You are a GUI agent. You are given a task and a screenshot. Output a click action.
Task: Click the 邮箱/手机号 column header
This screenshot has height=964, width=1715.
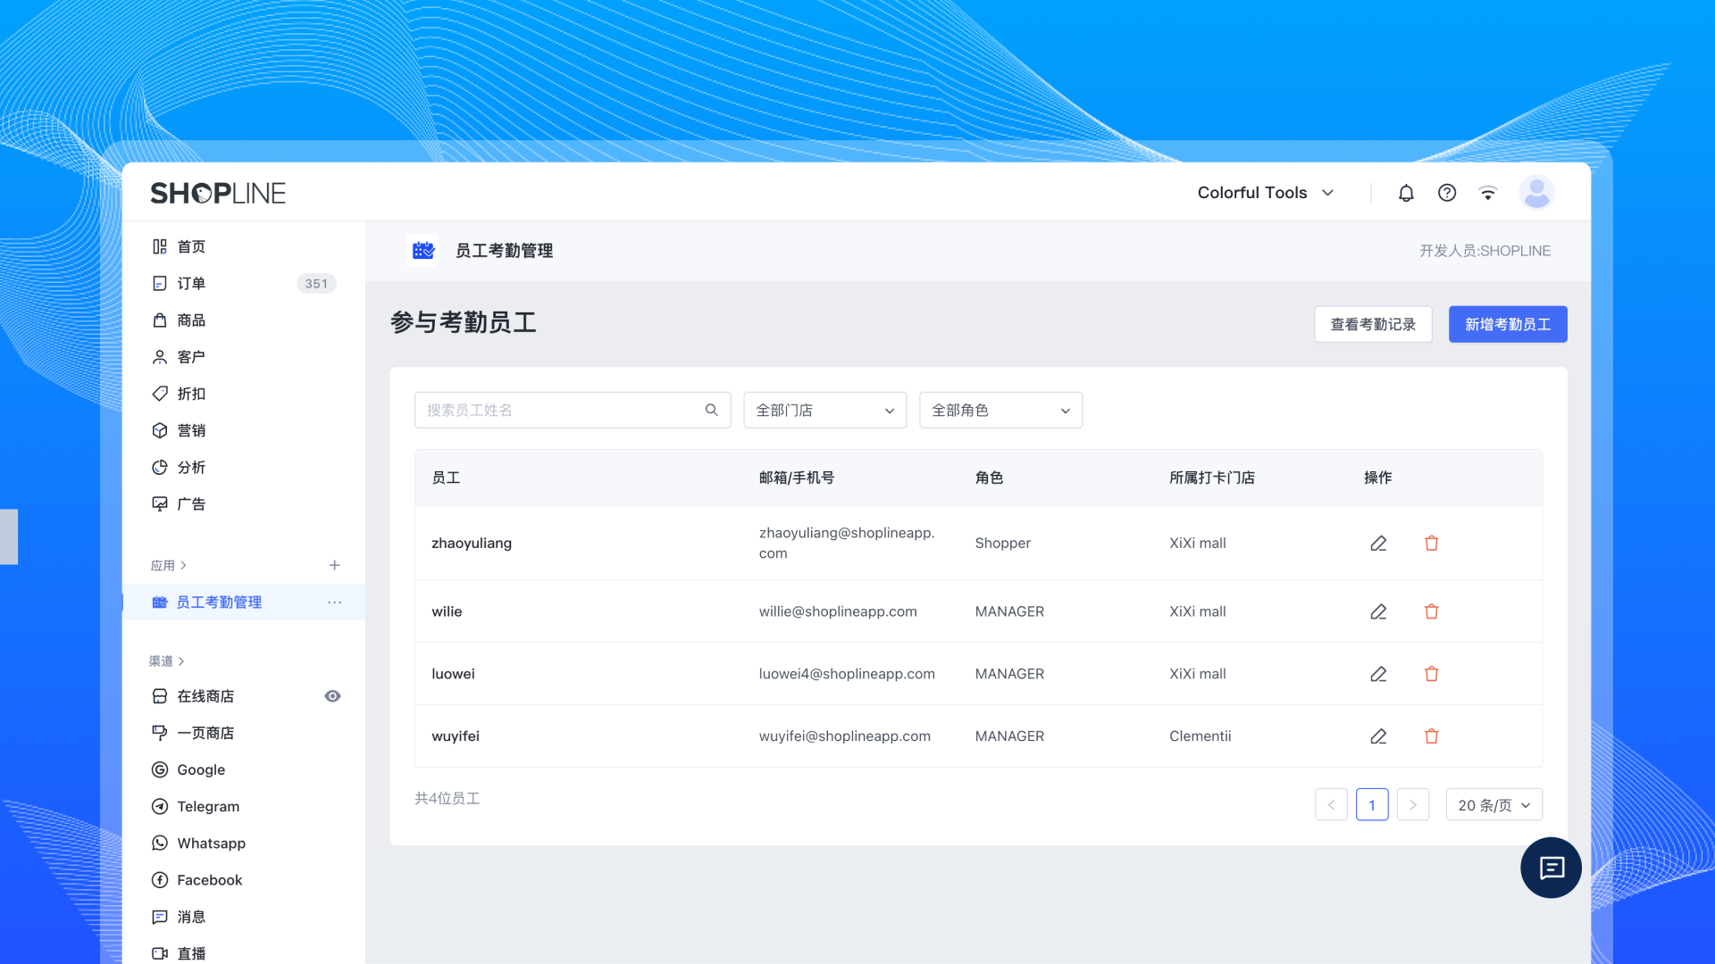797,478
